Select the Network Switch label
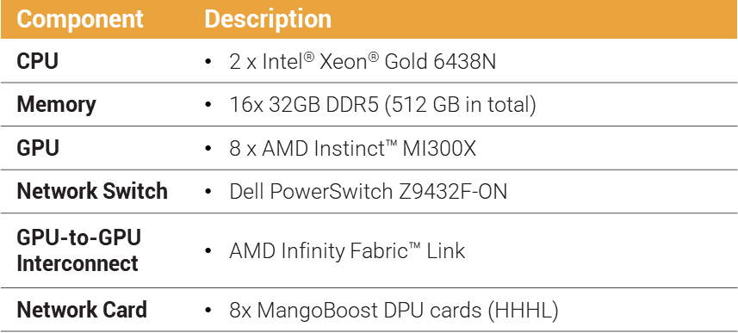This screenshot has height=333, width=738. 92,191
